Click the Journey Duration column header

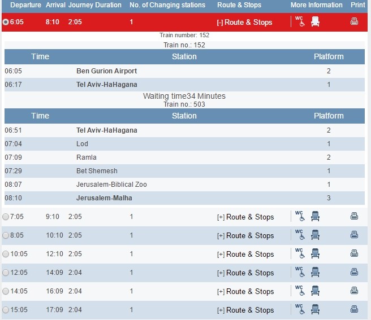tap(94, 5)
